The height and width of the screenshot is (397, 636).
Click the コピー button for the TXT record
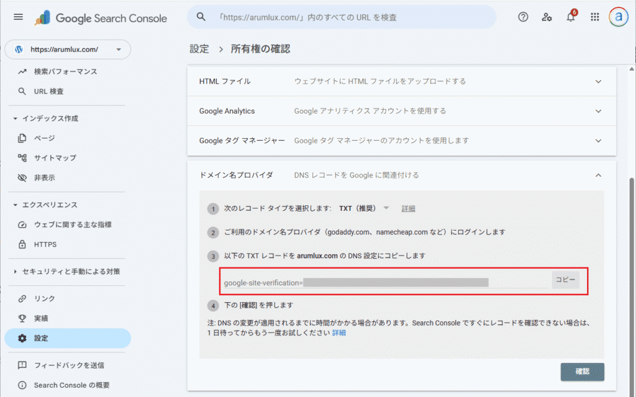tap(565, 280)
